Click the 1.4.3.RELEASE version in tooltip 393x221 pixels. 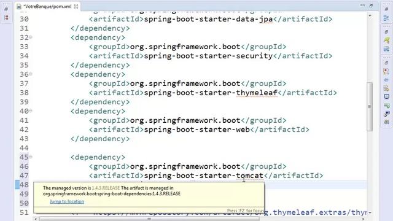[106, 188]
